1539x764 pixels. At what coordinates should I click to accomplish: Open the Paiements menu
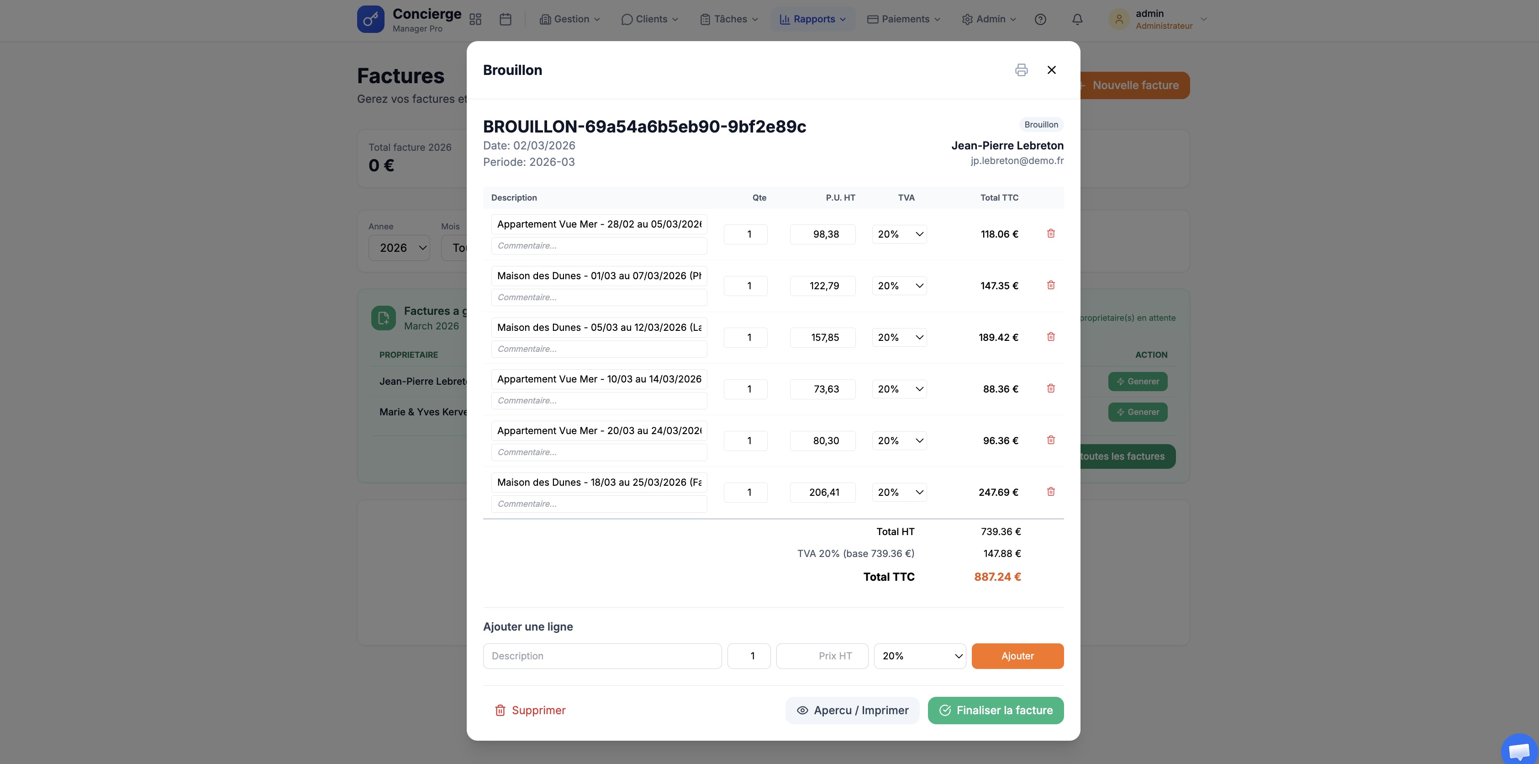click(903, 19)
